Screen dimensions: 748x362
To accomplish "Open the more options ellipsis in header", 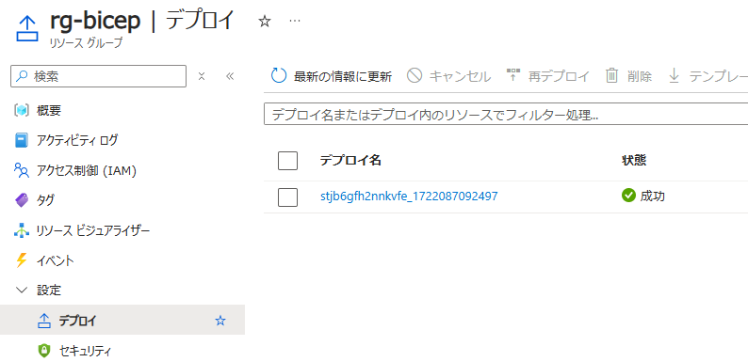I will point(295,21).
